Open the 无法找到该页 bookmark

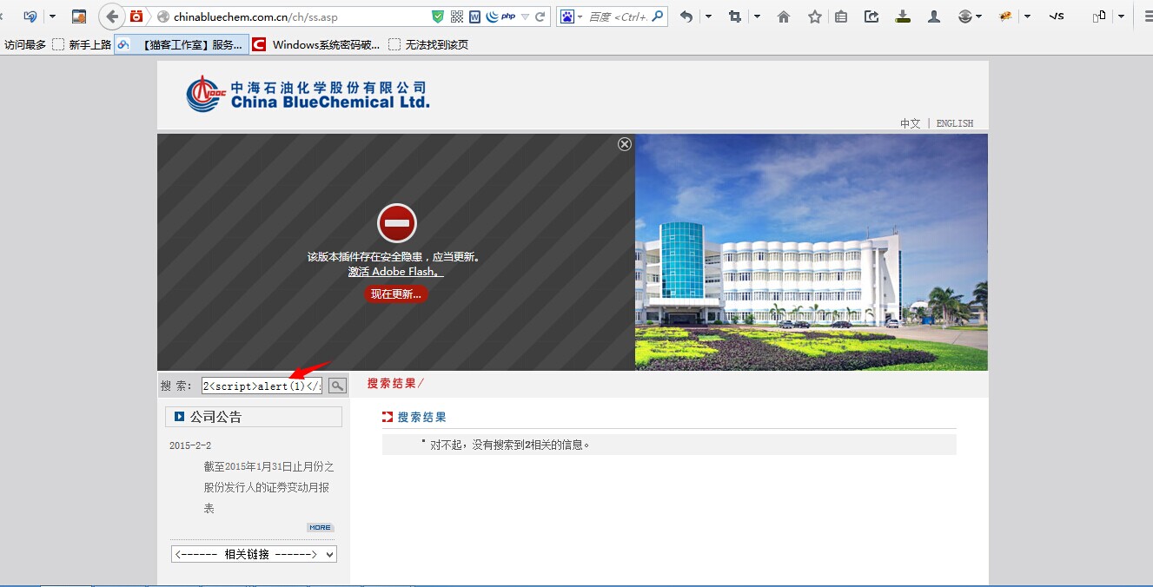tap(428, 44)
